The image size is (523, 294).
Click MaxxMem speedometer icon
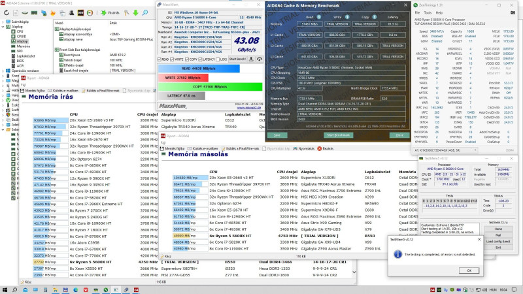[x=259, y=59]
